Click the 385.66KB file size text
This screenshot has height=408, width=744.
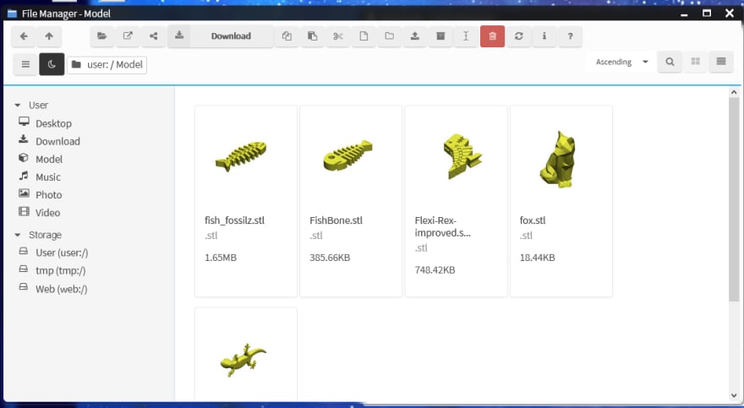pos(330,258)
